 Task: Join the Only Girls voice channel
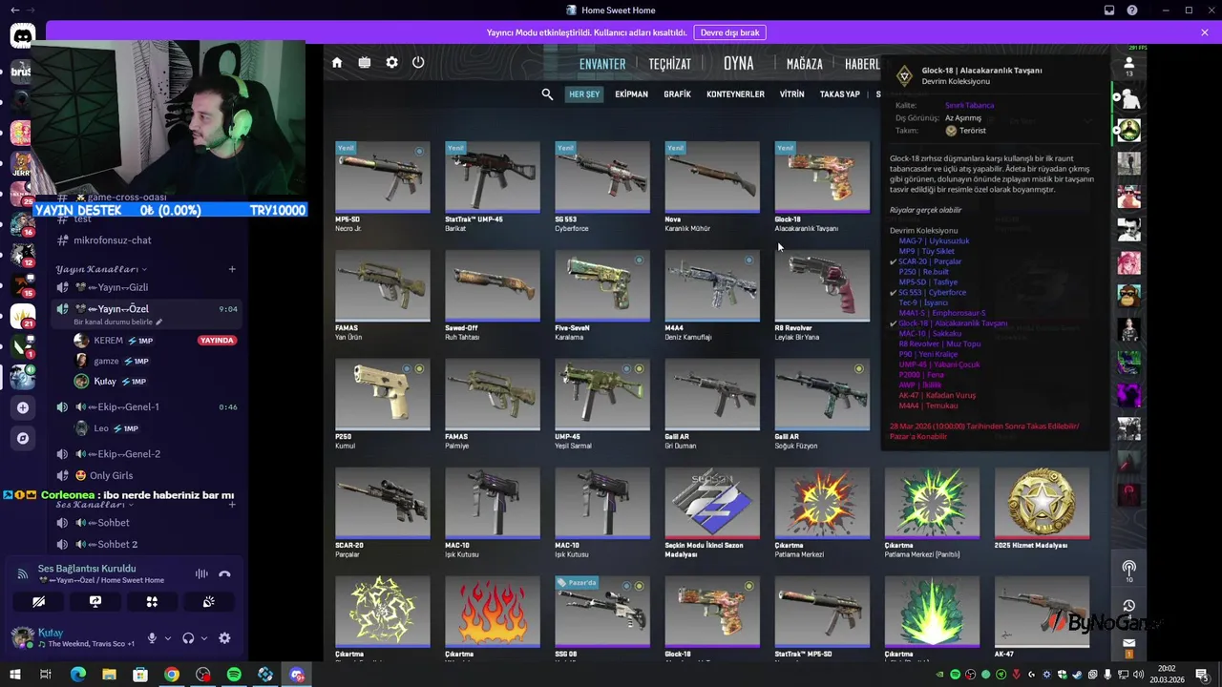click(147, 475)
